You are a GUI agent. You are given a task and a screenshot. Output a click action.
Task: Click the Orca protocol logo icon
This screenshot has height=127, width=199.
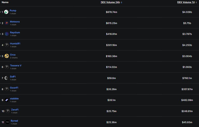7,56
